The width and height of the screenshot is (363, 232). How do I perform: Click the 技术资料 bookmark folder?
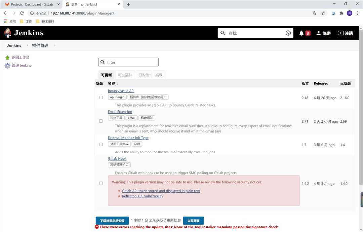click(x=45, y=22)
